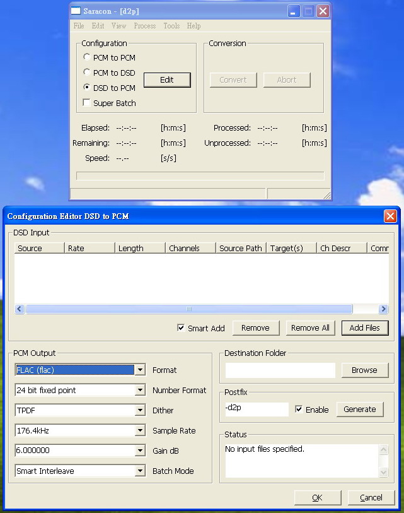Click Add Files button
Screen dimensions: 404x513
click(365, 328)
